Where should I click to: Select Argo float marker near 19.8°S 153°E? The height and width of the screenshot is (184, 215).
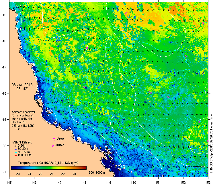pyautogui.click(x=208, y=141)
